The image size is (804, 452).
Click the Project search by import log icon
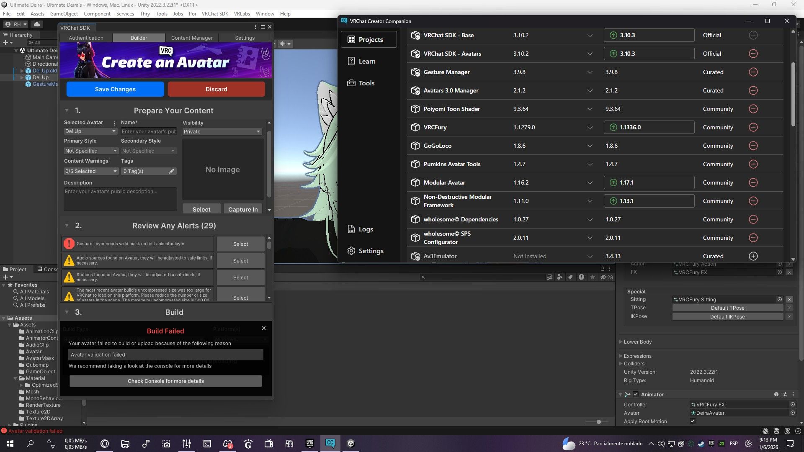pyautogui.click(x=581, y=277)
